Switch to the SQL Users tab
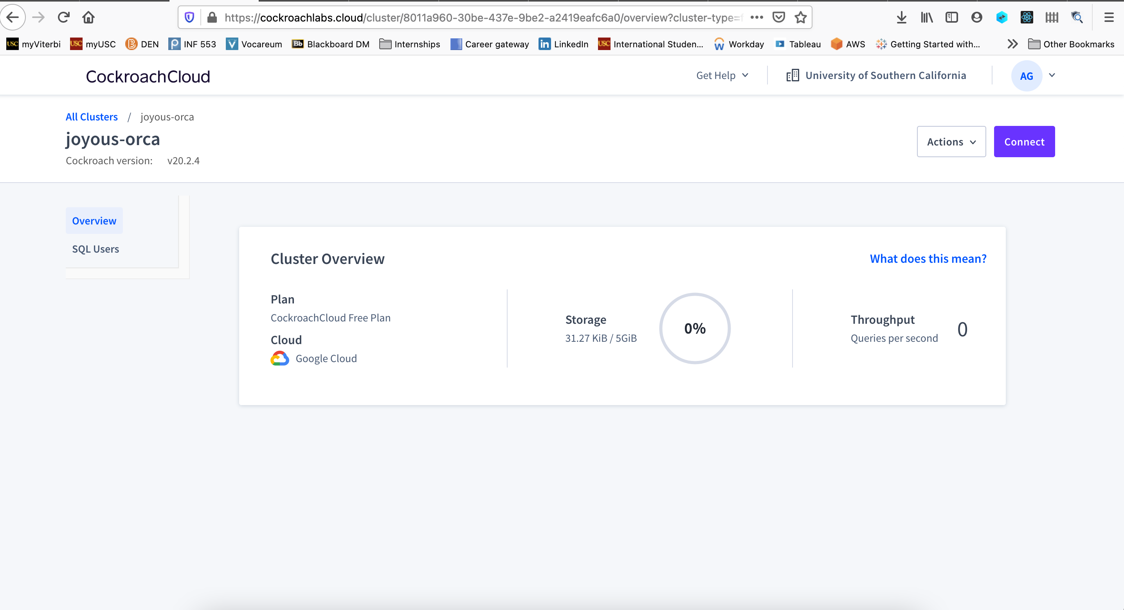 click(95, 249)
